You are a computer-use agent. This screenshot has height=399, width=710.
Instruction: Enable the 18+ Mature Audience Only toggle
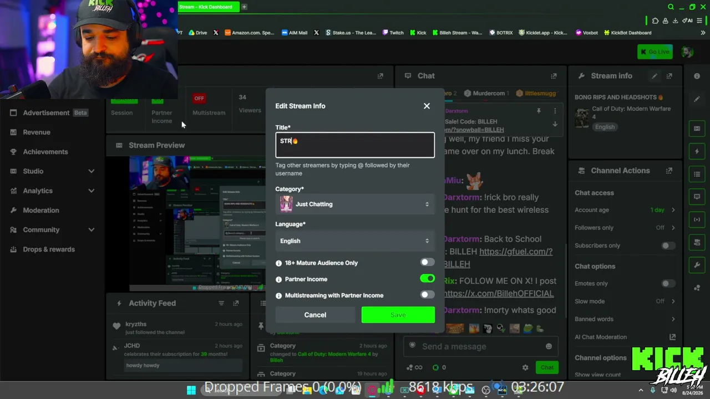click(x=427, y=263)
